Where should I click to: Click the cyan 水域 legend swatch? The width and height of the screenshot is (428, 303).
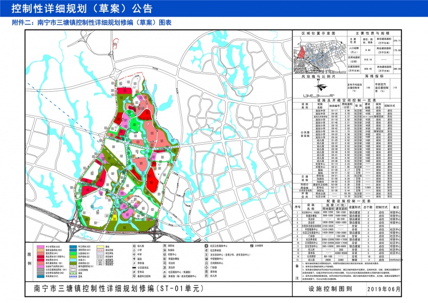pos(74,260)
